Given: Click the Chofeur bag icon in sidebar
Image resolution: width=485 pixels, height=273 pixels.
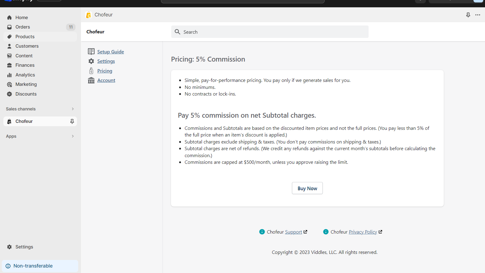Looking at the screenshot, I should point(9,121).
